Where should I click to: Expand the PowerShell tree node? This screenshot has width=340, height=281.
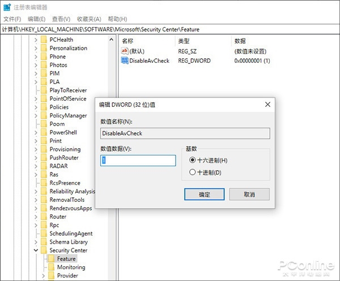pos(36,133)
